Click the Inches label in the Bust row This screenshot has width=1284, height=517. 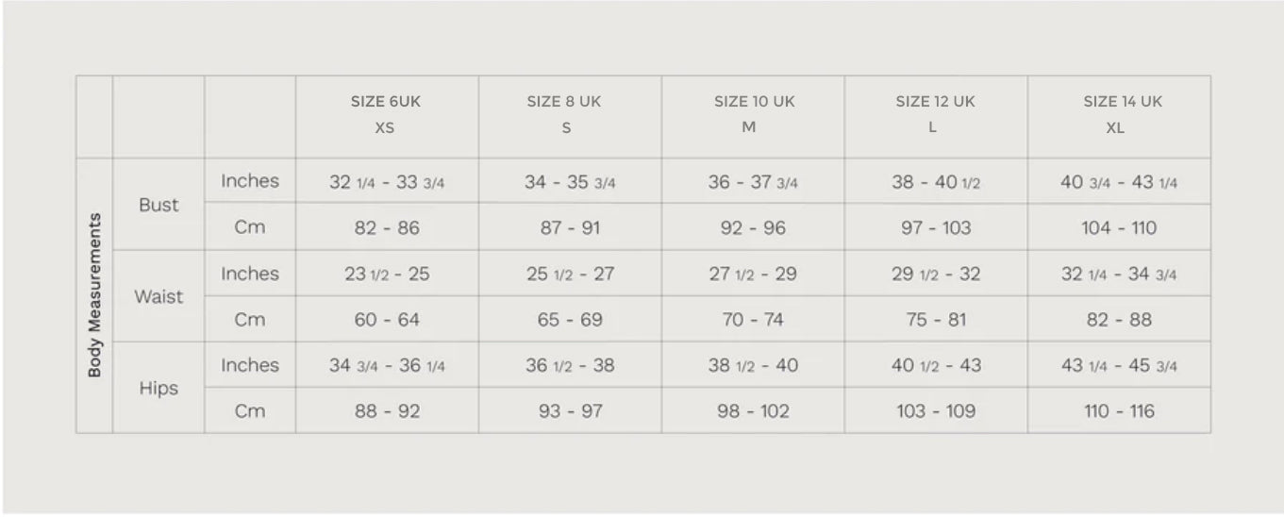pyautogui.click(x=250, y=181)
